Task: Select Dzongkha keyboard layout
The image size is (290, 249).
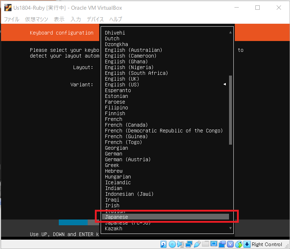Action: (x=117, y=44)
